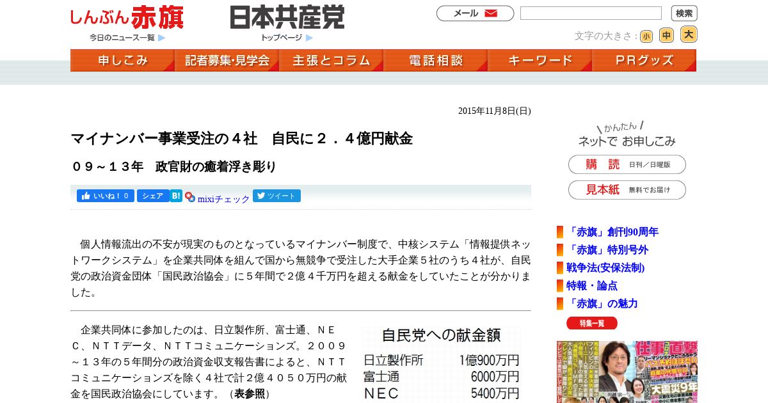Click arrow beside 今日のニュース一覧
This screenshot has width=768, height=403.
[x=162, y=38]
